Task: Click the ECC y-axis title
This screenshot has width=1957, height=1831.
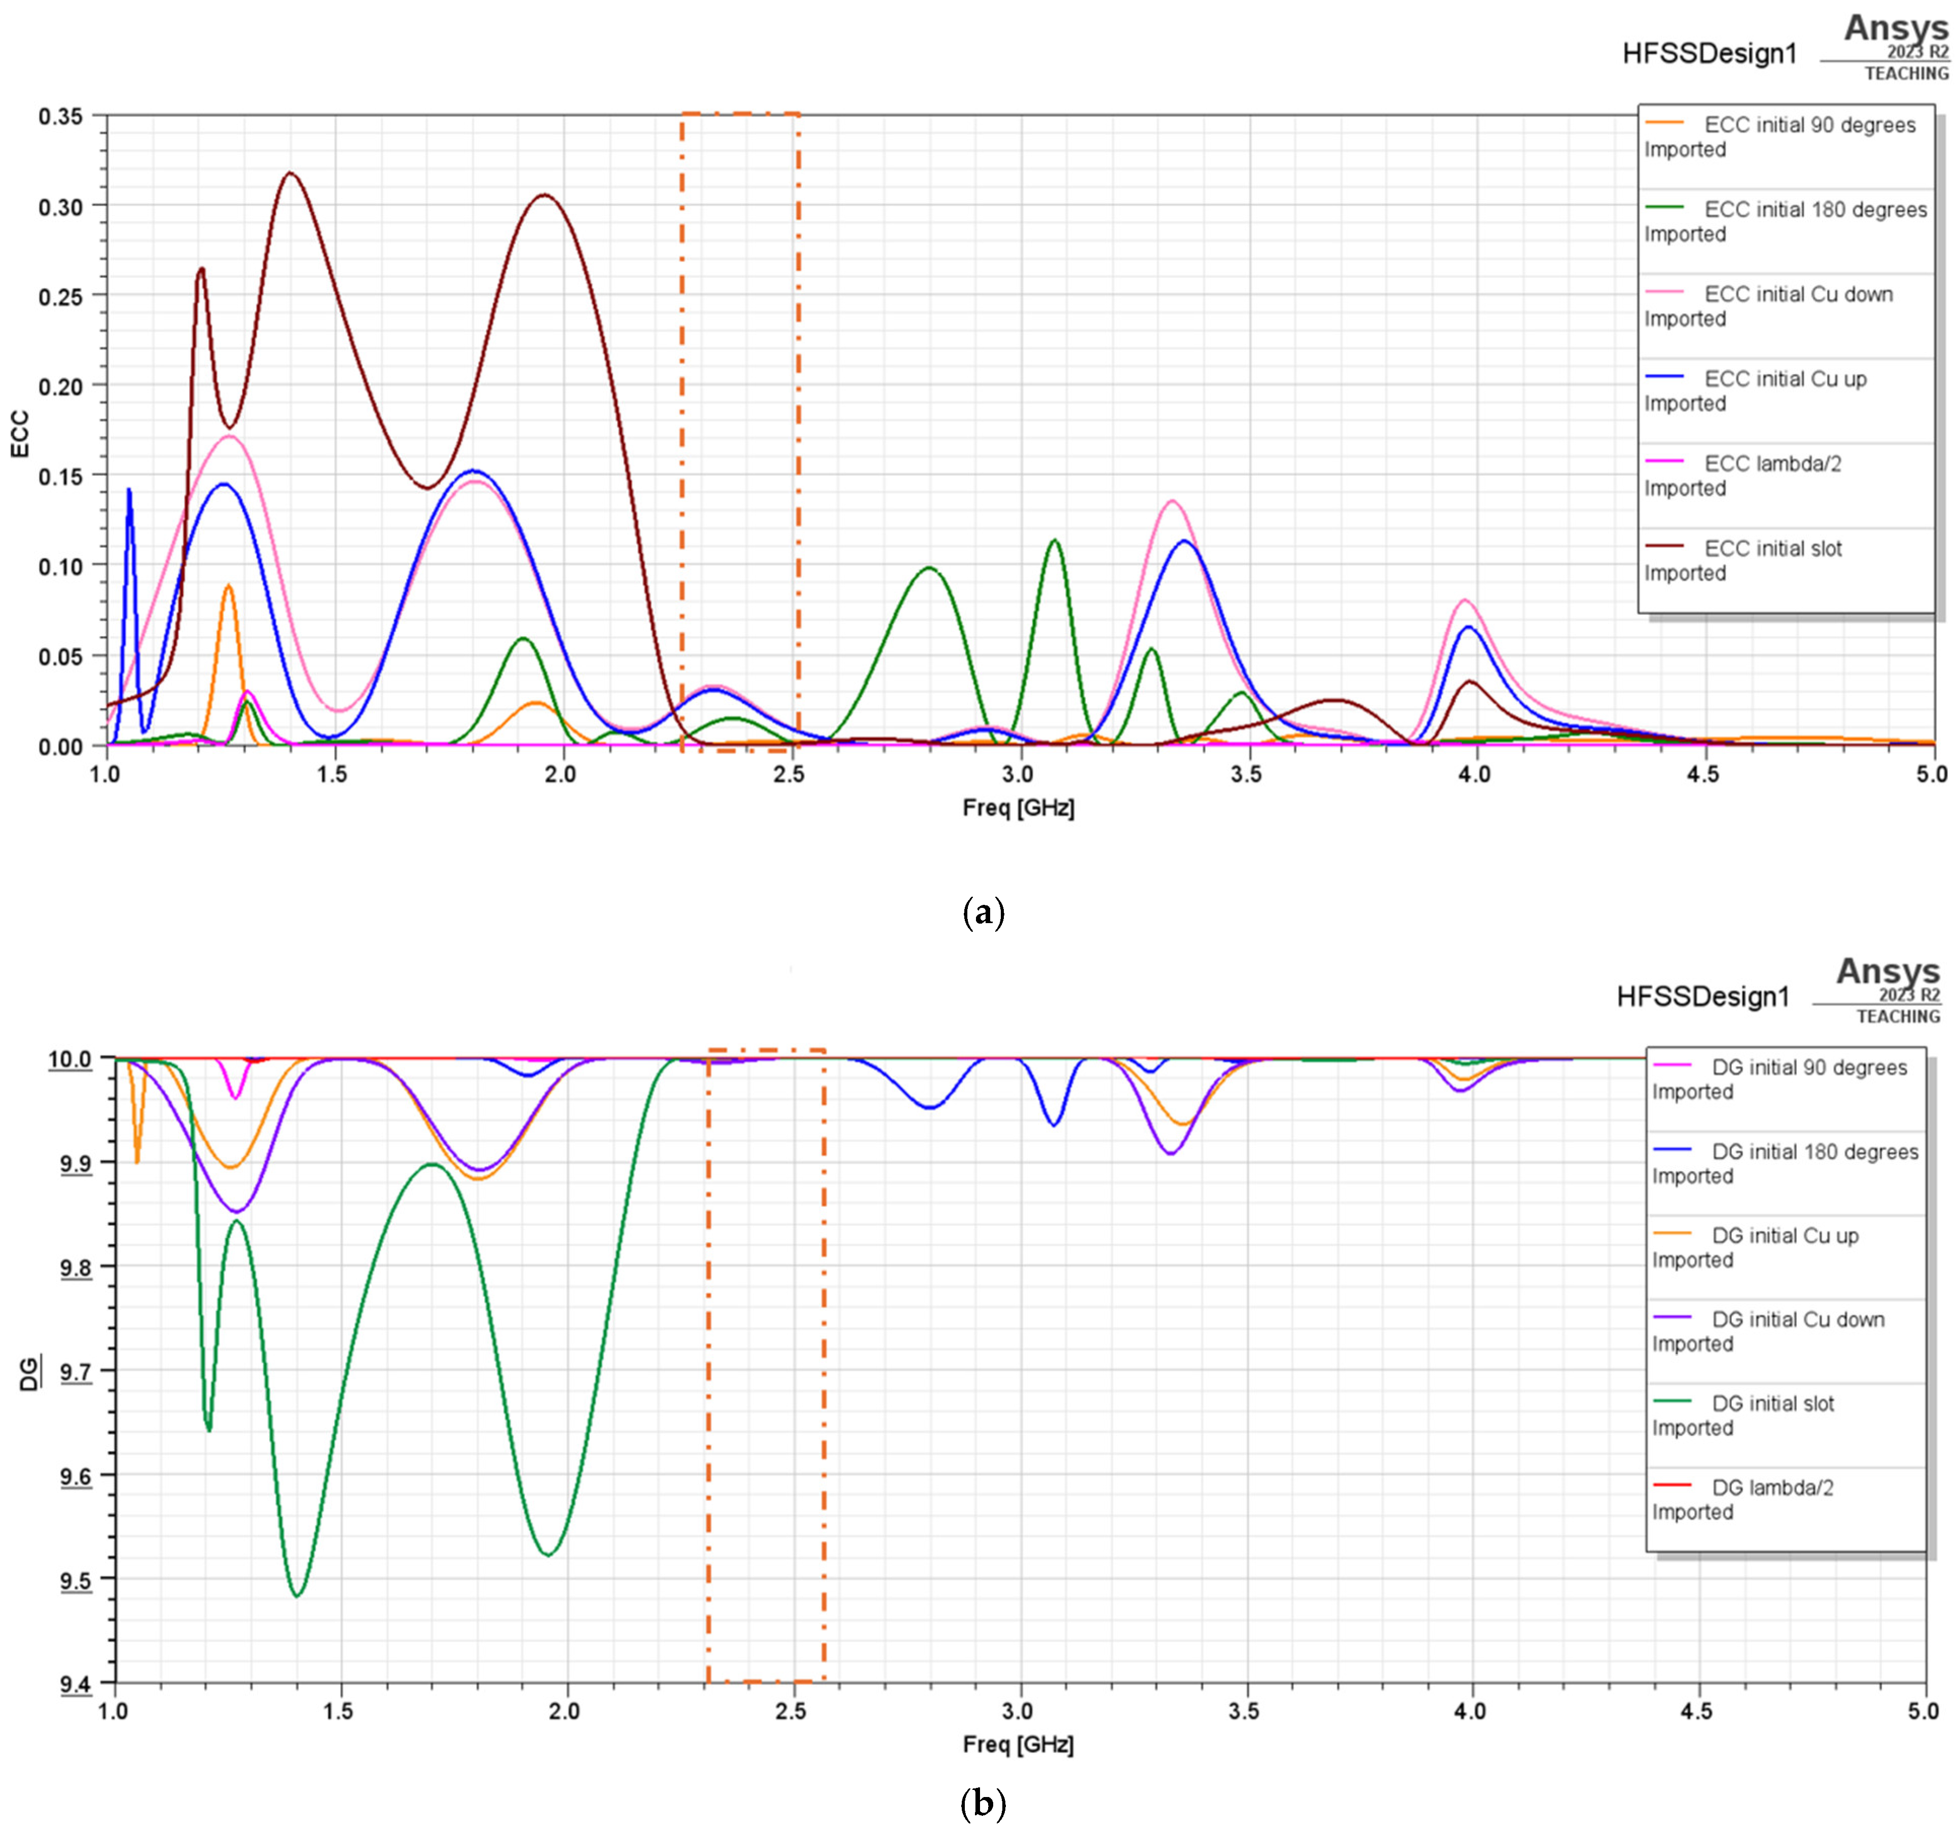Action: [x=20, y=434]
